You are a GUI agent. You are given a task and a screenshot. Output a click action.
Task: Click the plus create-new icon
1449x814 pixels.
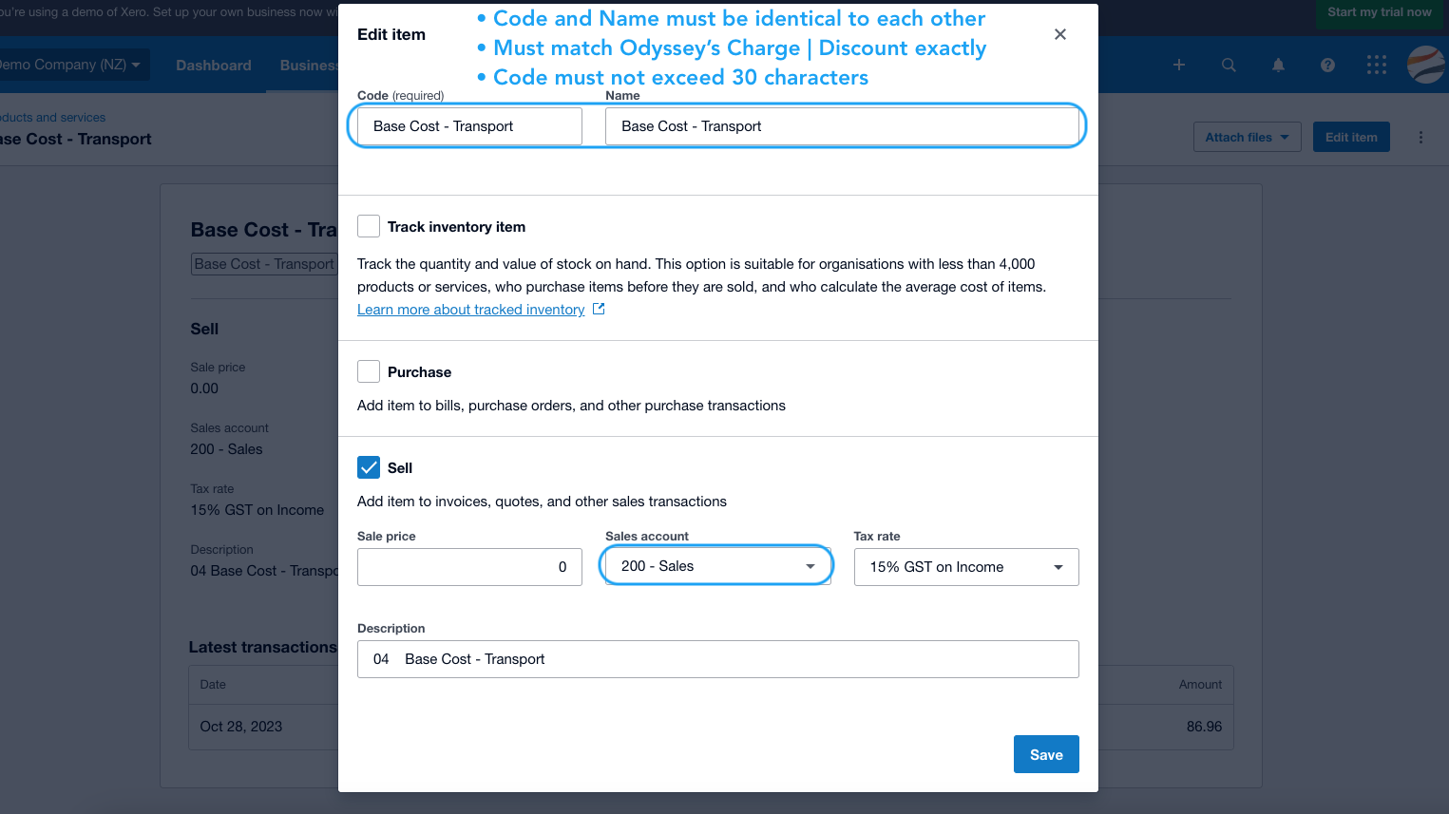coord(1179,65)
